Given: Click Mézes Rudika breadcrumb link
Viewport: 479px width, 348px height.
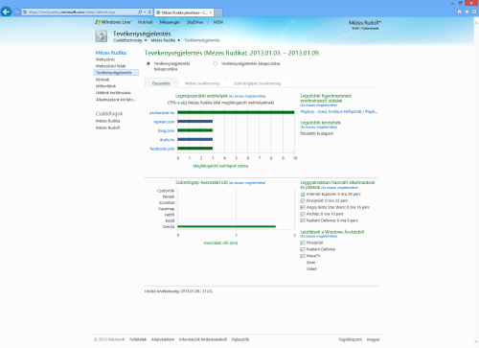Looking at the screenshot, I should 163,40.
